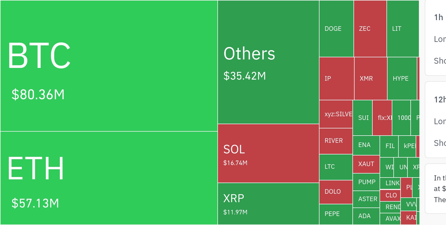446x225 pixels.
Task: Select the red XAUT tile
Action: click(x=366, y=164)
